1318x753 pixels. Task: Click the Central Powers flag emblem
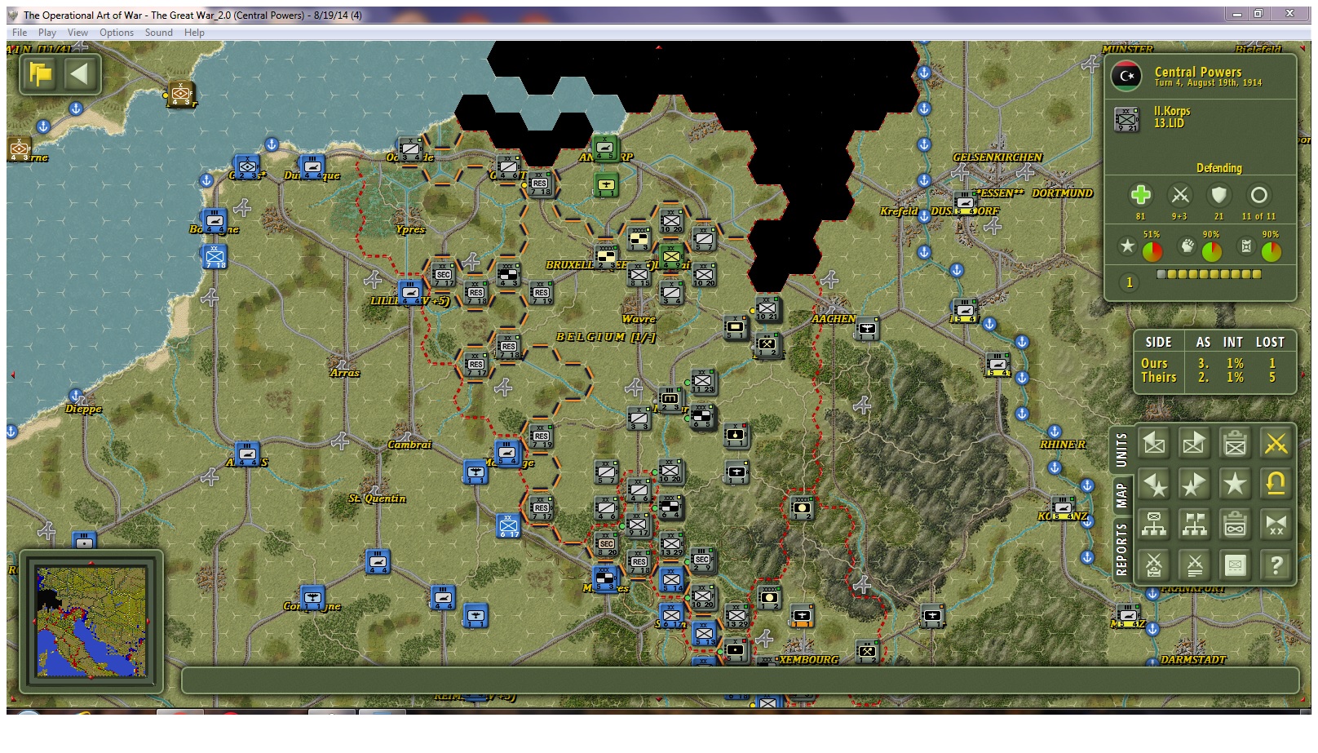click(1126, 76)
